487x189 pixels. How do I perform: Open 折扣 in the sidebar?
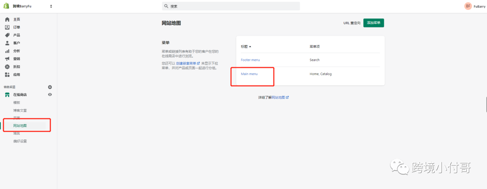click(x=17, y=67)
